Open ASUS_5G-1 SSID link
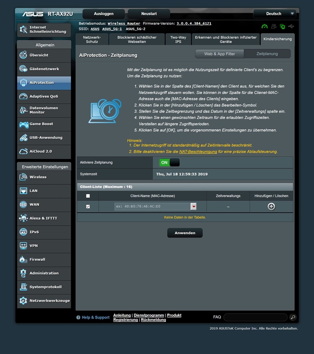This screenshot has width=314, height=354. (x=112, y=29)
